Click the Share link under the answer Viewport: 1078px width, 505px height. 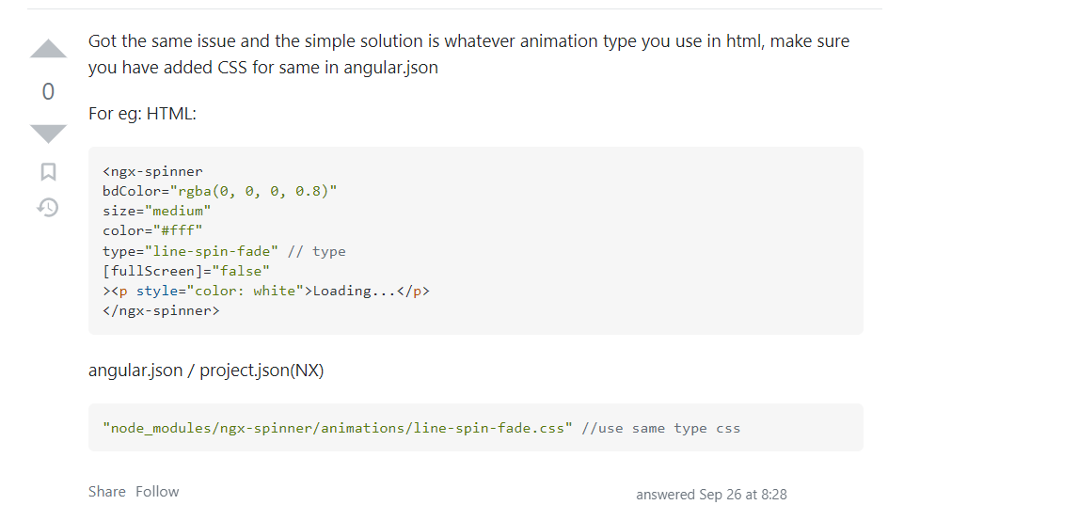click(x=106, y=491)
